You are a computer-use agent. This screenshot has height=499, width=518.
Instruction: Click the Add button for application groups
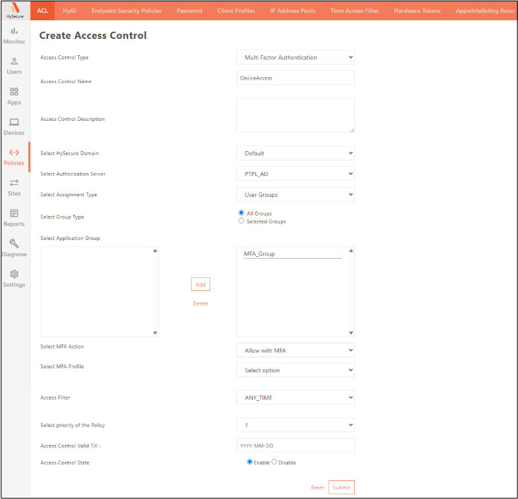pos(200,284)
